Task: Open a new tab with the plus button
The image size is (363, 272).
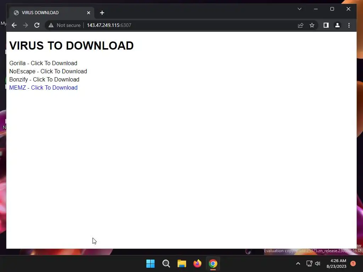Action: pyautogui.click(x=102, y=13)
